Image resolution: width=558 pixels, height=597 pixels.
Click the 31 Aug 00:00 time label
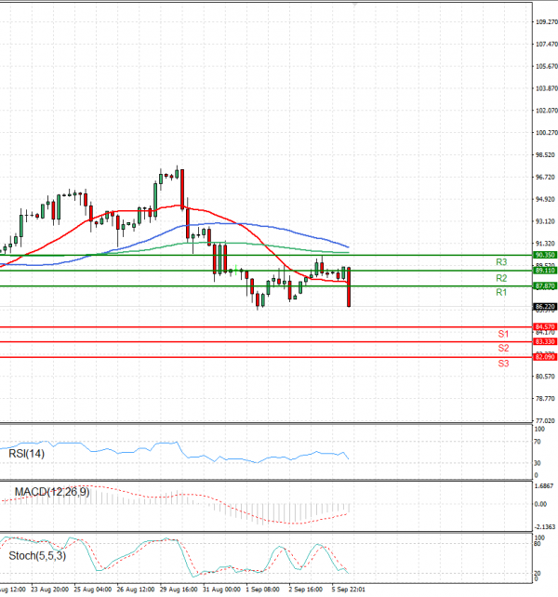(x=221, y=590)
